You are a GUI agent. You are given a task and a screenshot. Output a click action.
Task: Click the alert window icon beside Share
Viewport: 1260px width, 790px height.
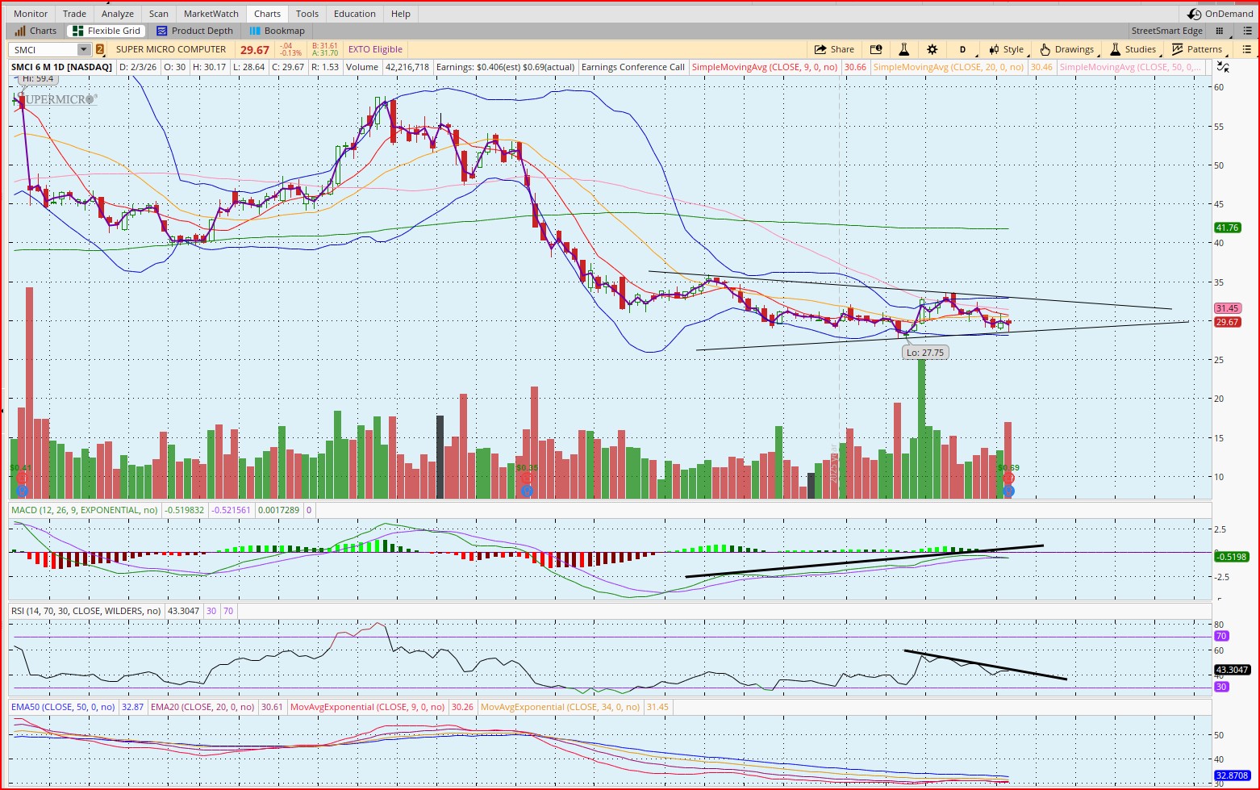876,49
